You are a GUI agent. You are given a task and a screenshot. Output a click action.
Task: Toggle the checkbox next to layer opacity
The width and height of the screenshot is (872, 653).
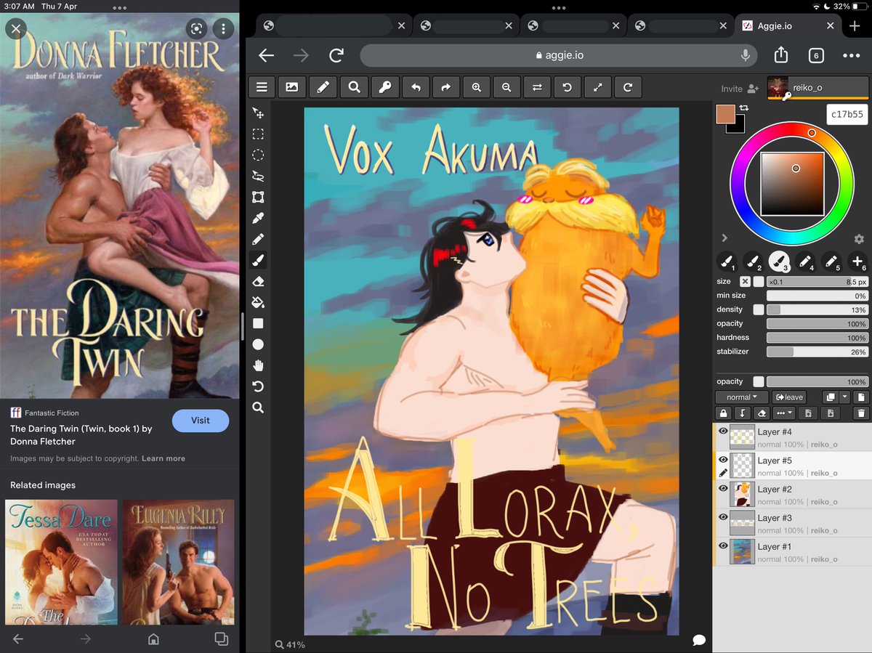759,381
